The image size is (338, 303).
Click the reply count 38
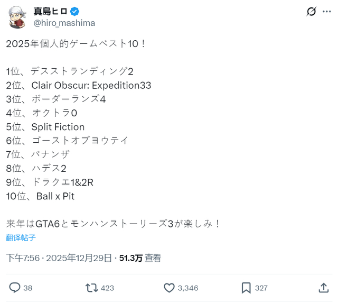[27, 288]
